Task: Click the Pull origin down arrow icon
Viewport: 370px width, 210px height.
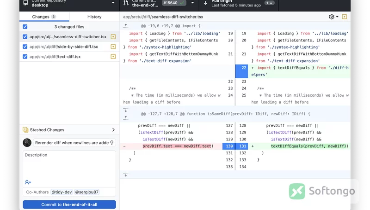Action: coord(205,3)
